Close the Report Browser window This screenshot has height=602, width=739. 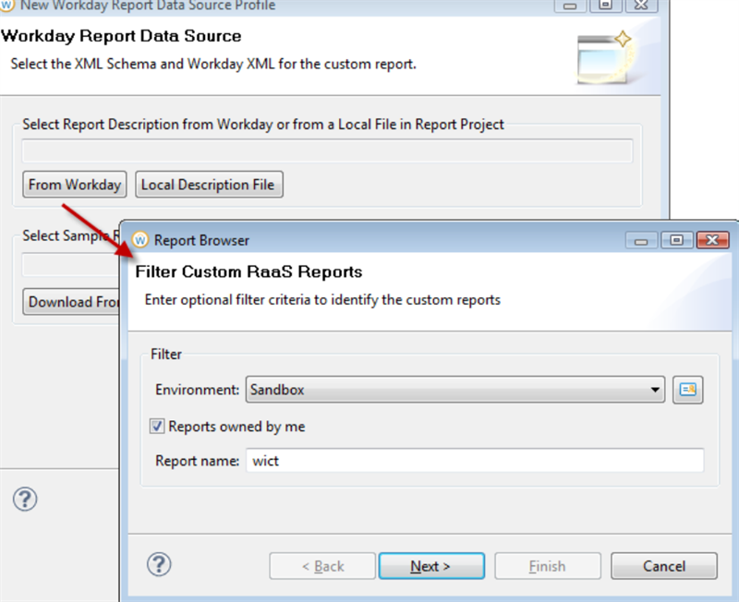click(712, 240)
